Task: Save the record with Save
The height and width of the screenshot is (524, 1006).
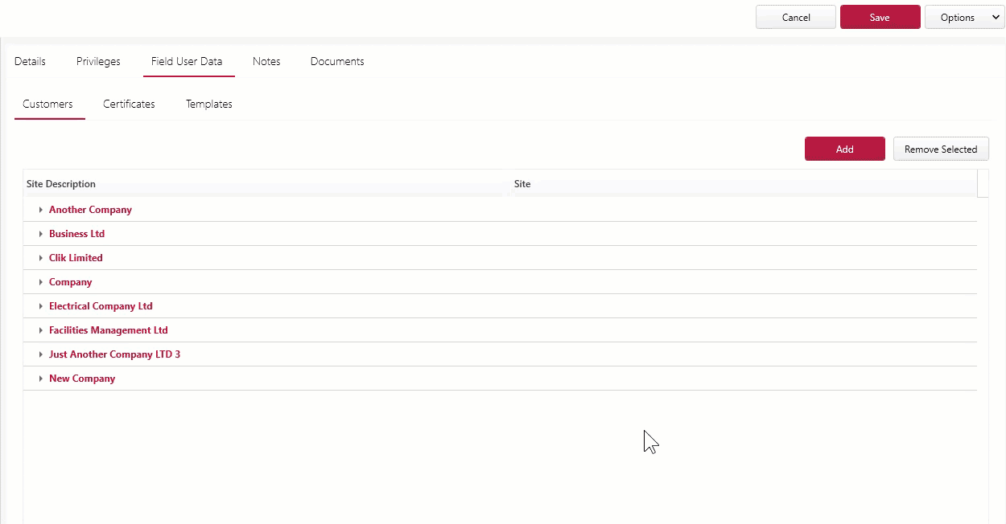Action: (x=880, y=17)
